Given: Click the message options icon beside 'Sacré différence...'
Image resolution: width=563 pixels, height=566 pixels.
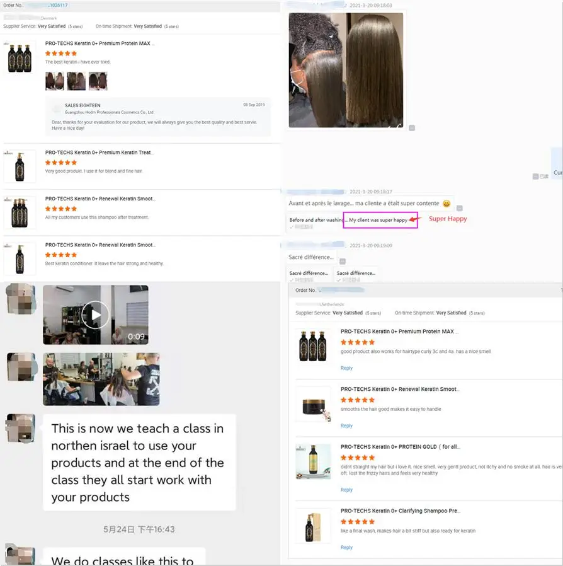Looking at the screenshot, I should pos(342,261).
